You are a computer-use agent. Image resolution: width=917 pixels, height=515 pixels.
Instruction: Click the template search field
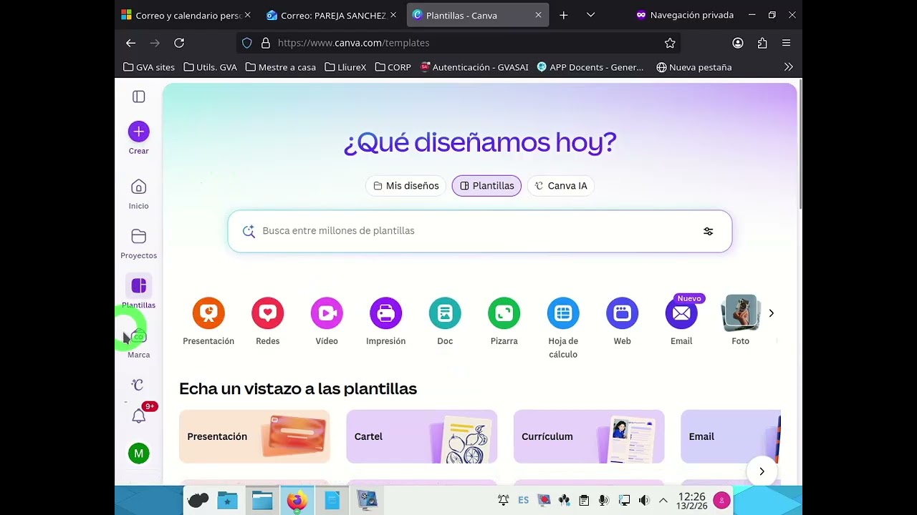[480, 231]
